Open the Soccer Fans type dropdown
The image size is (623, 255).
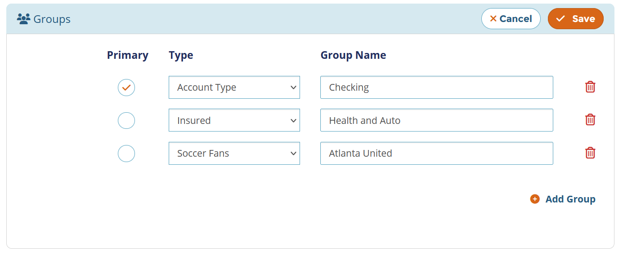234,154
